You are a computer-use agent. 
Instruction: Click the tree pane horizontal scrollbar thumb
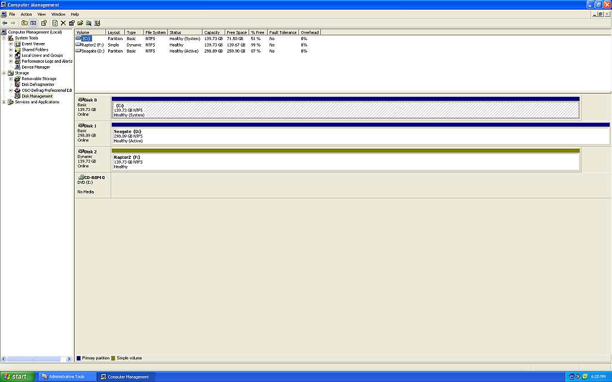(34, 359)
